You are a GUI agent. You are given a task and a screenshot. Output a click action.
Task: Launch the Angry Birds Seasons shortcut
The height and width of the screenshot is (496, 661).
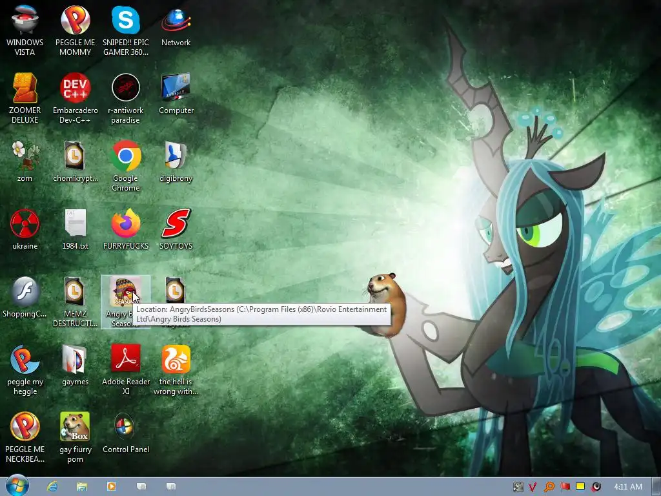pos(126,302)
